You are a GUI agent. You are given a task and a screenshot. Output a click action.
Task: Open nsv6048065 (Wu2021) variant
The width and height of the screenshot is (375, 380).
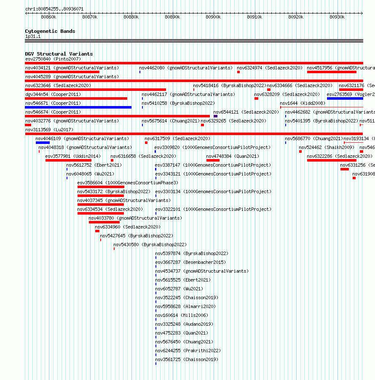point(90,174)
